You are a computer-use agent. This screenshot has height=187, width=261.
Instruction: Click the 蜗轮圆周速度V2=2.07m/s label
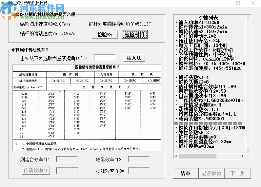click(46, 24)
